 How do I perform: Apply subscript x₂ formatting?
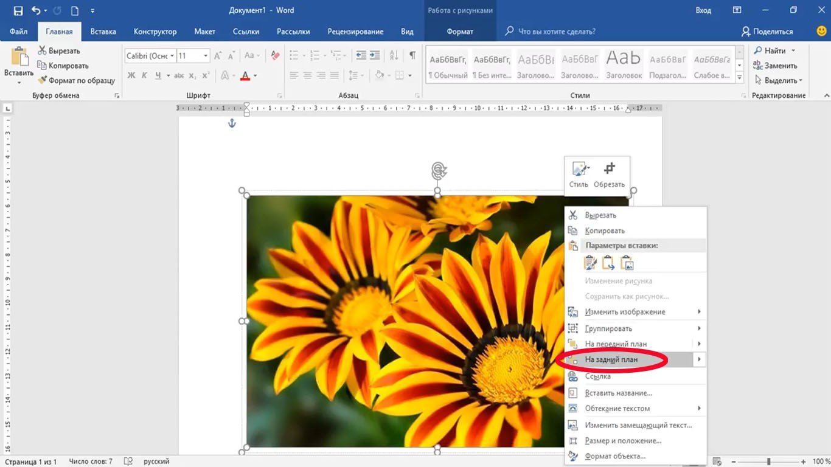tap(192, 75)
